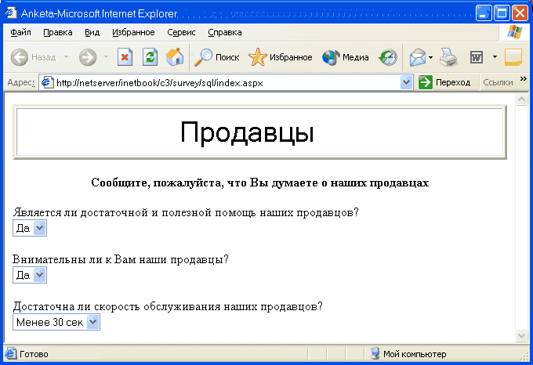Open Search (Поиск) toolbar button
This screenshot has width=533, height=365.
click(216, 57)
